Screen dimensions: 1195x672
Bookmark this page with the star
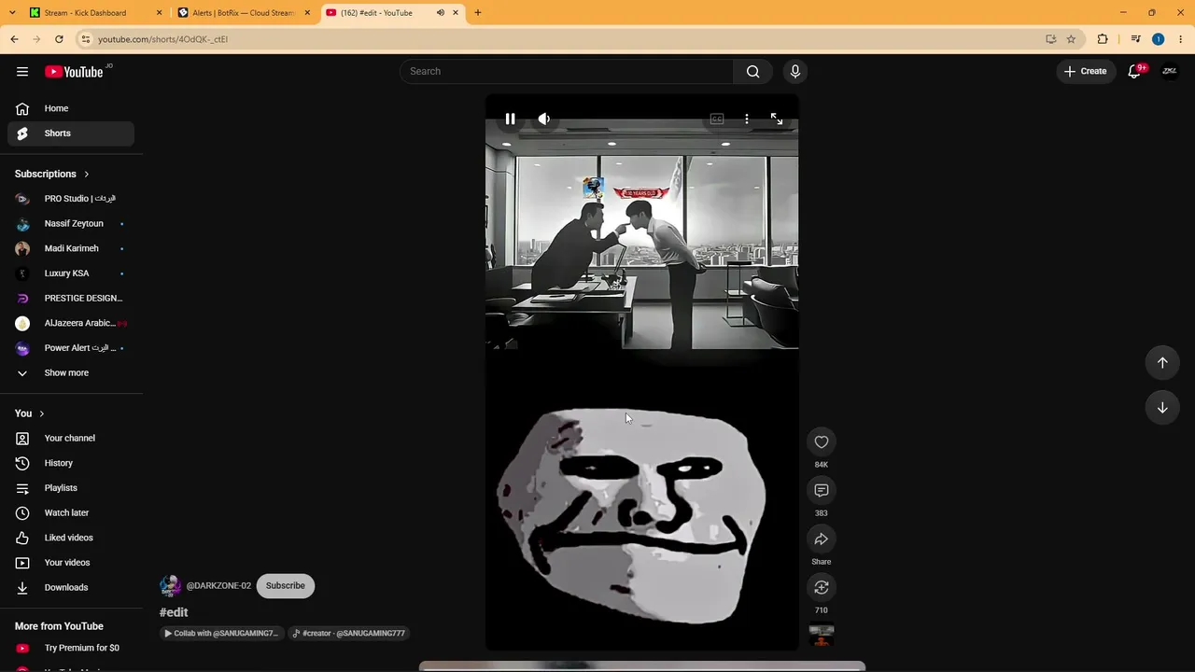pos(1071,39)
